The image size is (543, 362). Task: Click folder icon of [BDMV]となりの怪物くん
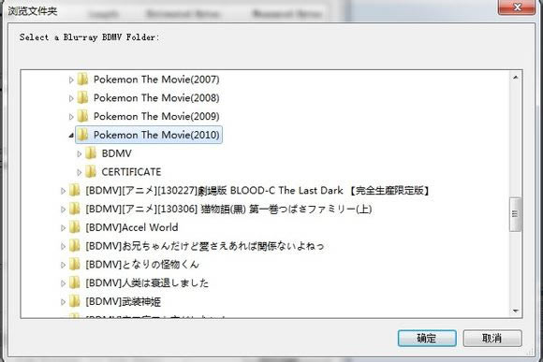75,264
